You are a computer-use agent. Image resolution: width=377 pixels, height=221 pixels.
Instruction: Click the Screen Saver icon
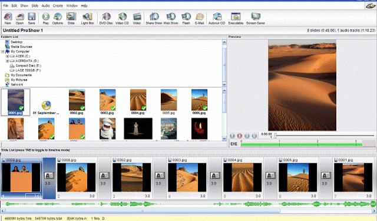[256, 18]
